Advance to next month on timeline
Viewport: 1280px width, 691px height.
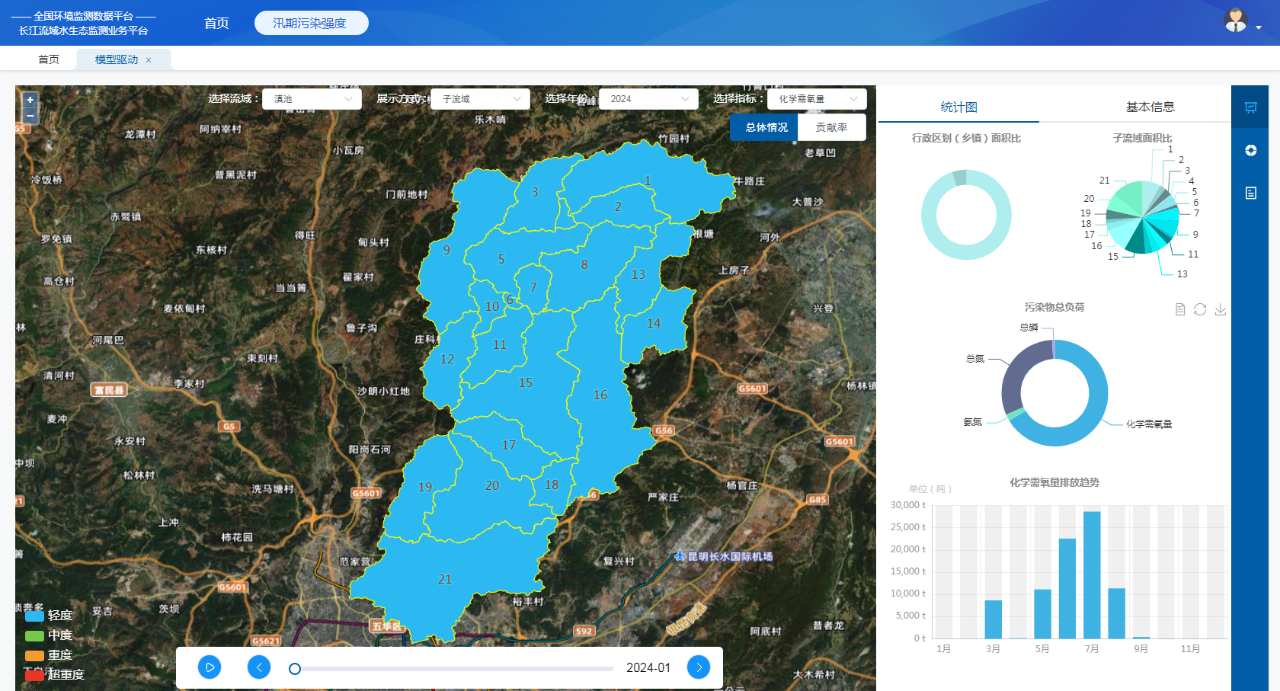tap(699, 667)
